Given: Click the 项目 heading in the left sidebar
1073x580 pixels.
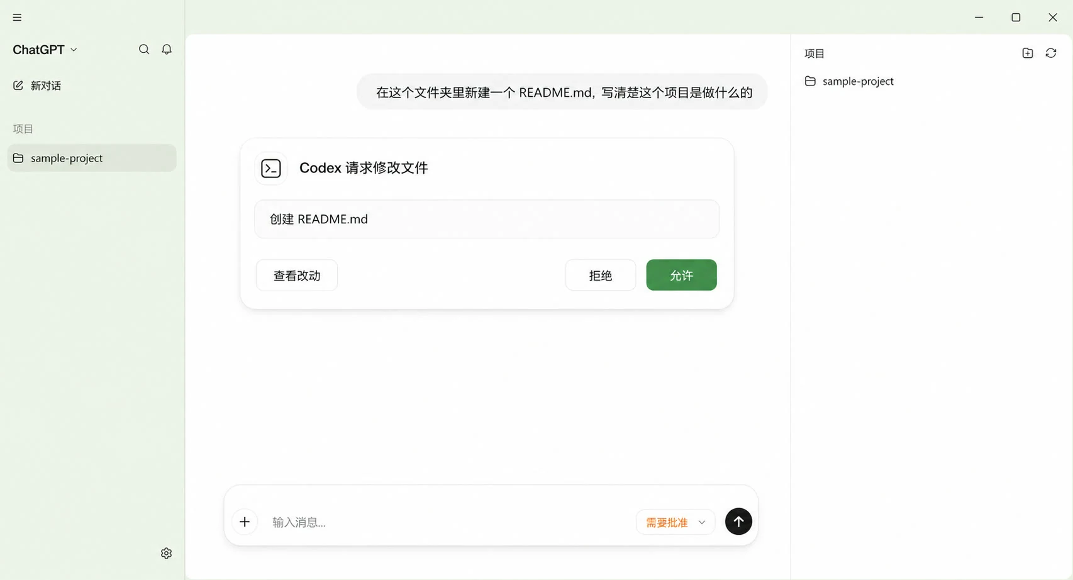Looking at the screenshot, I should coord(23,129).
